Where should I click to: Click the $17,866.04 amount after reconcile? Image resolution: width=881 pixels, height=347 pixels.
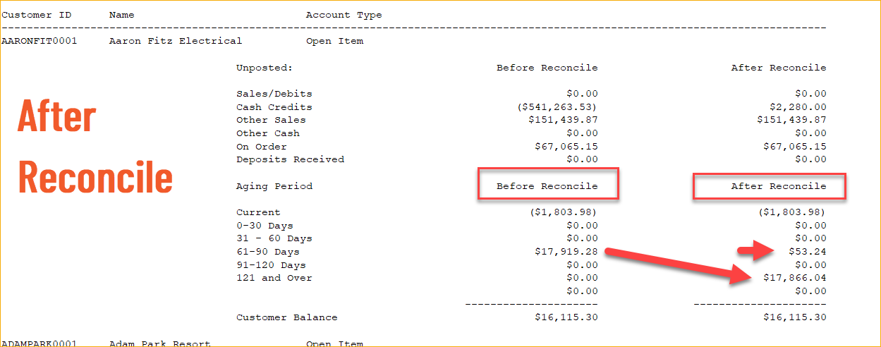[795, 278]
